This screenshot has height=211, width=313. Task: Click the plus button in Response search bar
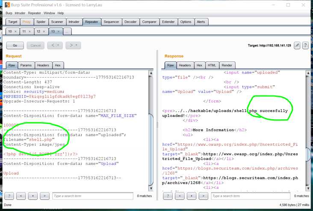tap(192, 196)
